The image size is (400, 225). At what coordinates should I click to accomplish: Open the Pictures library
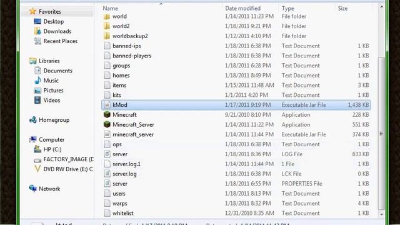pyautogui.click(x=53, y=91)
